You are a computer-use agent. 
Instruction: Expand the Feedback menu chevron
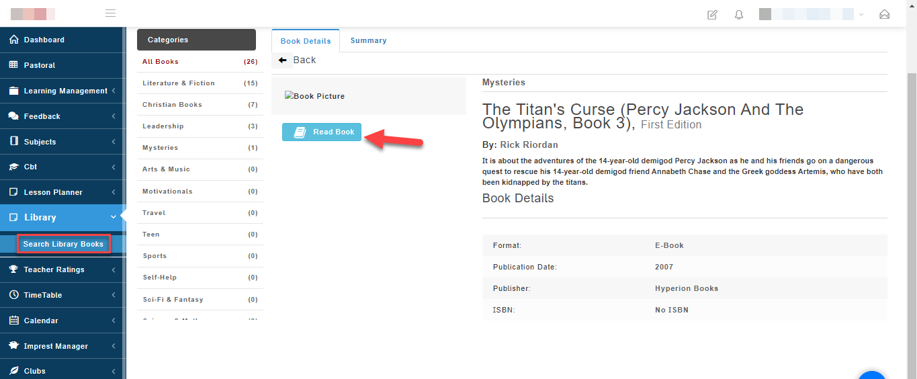[x=114, y=116]
